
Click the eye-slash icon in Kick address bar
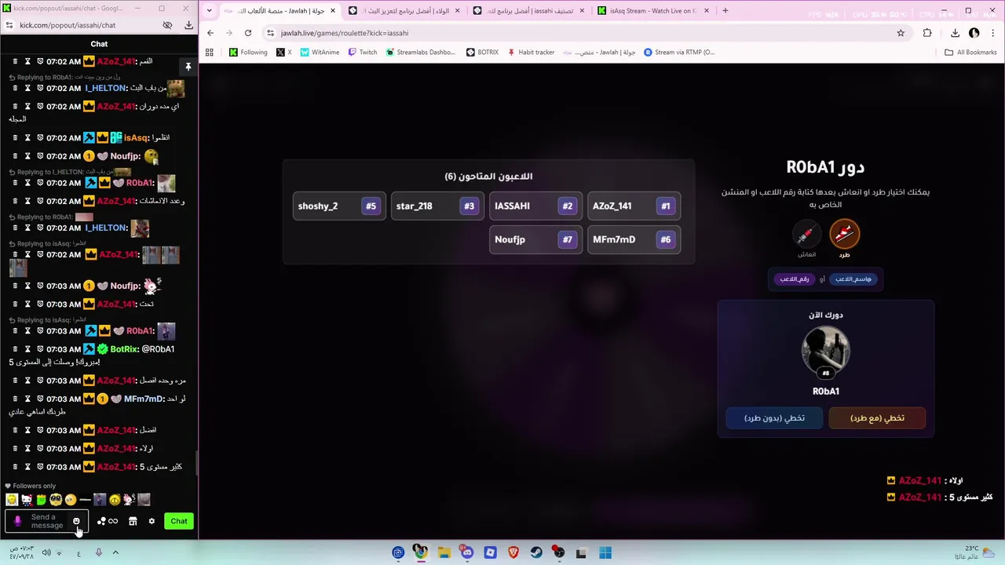pyautogui.click(x=167, y=25)
